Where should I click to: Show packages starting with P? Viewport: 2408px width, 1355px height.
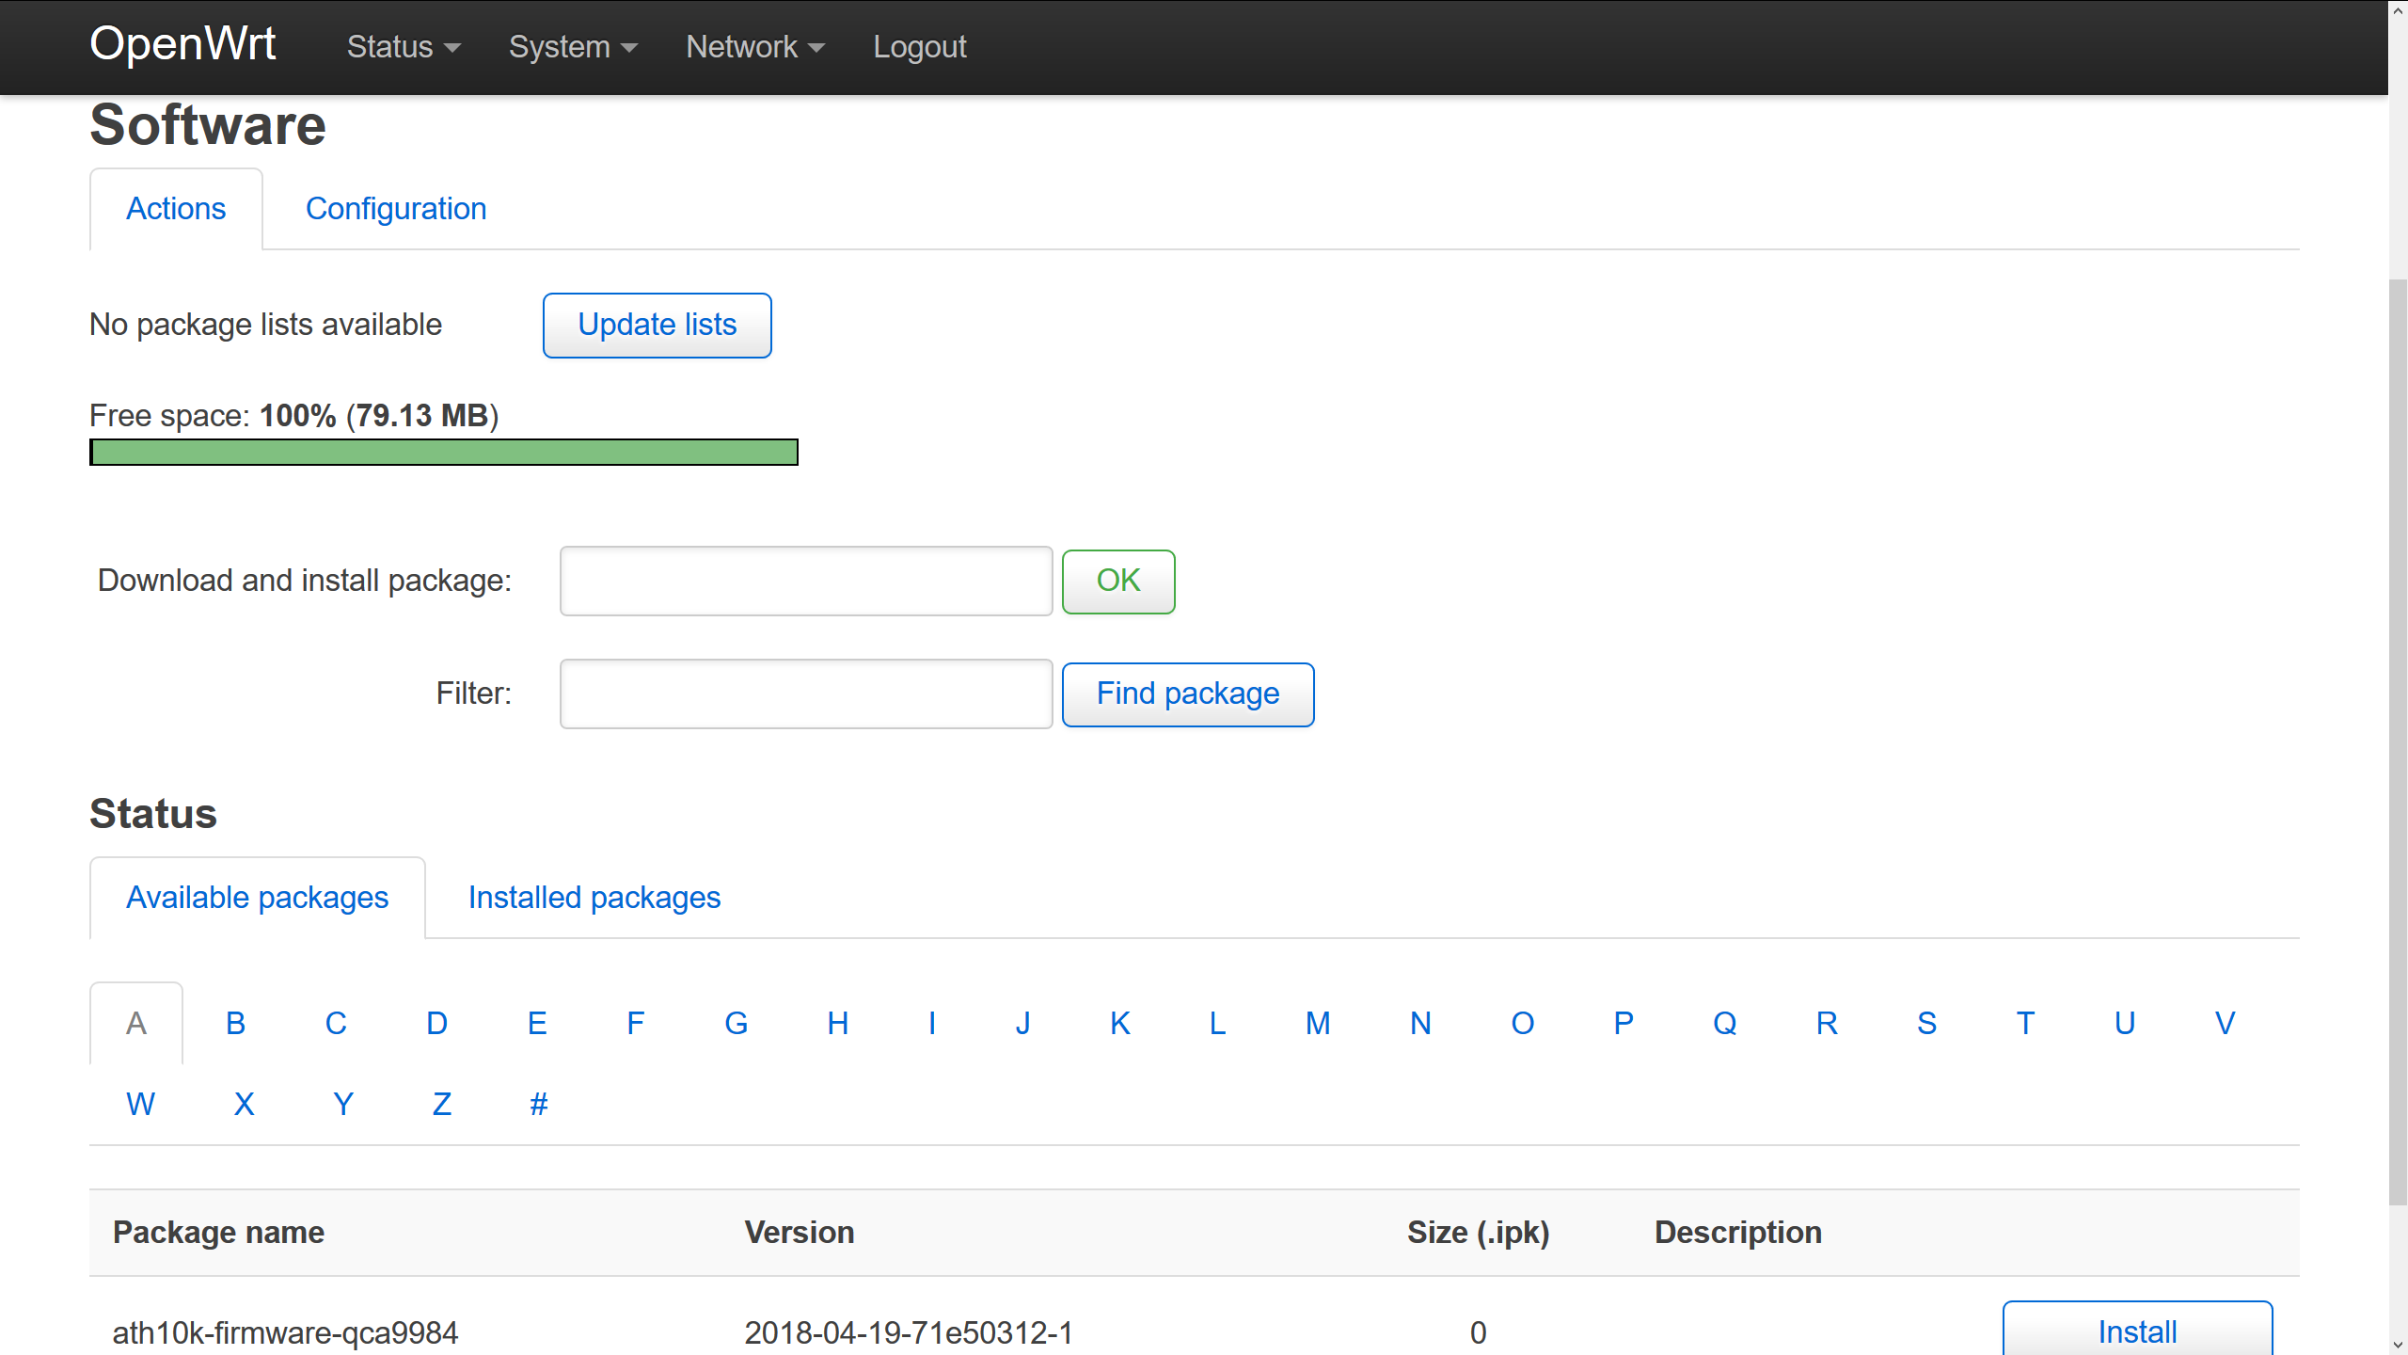tap(1624, 1024)
